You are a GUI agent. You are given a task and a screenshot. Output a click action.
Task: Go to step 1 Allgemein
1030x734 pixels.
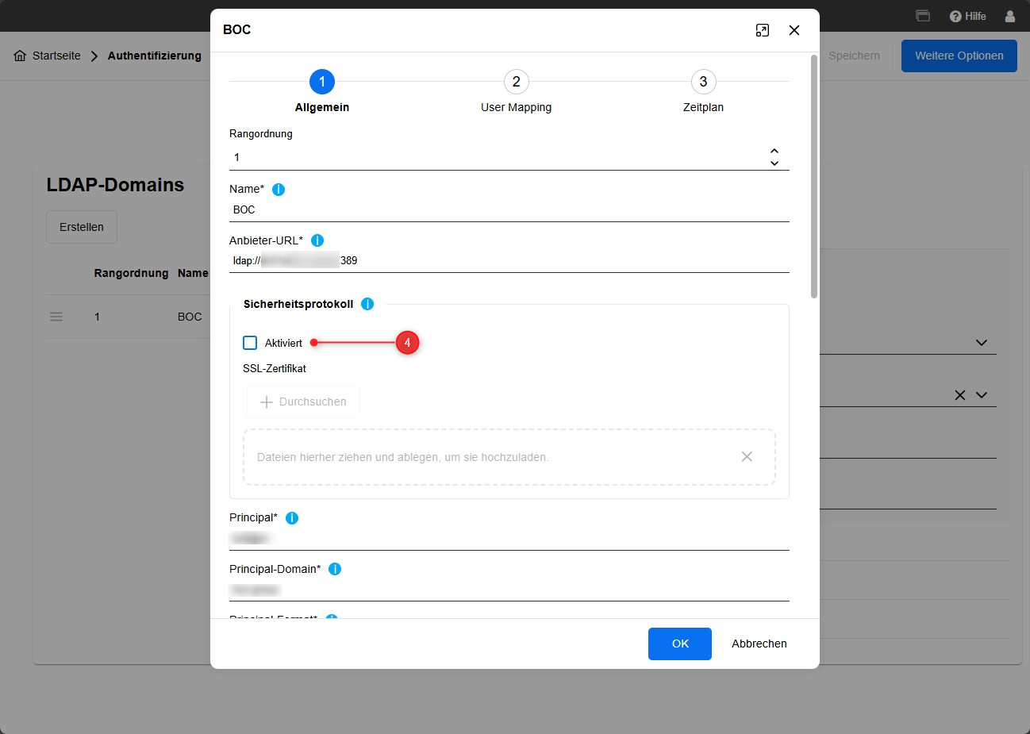tap(322, 82)
